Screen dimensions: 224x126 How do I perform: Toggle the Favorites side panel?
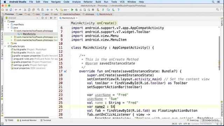(x=2, y=110)
